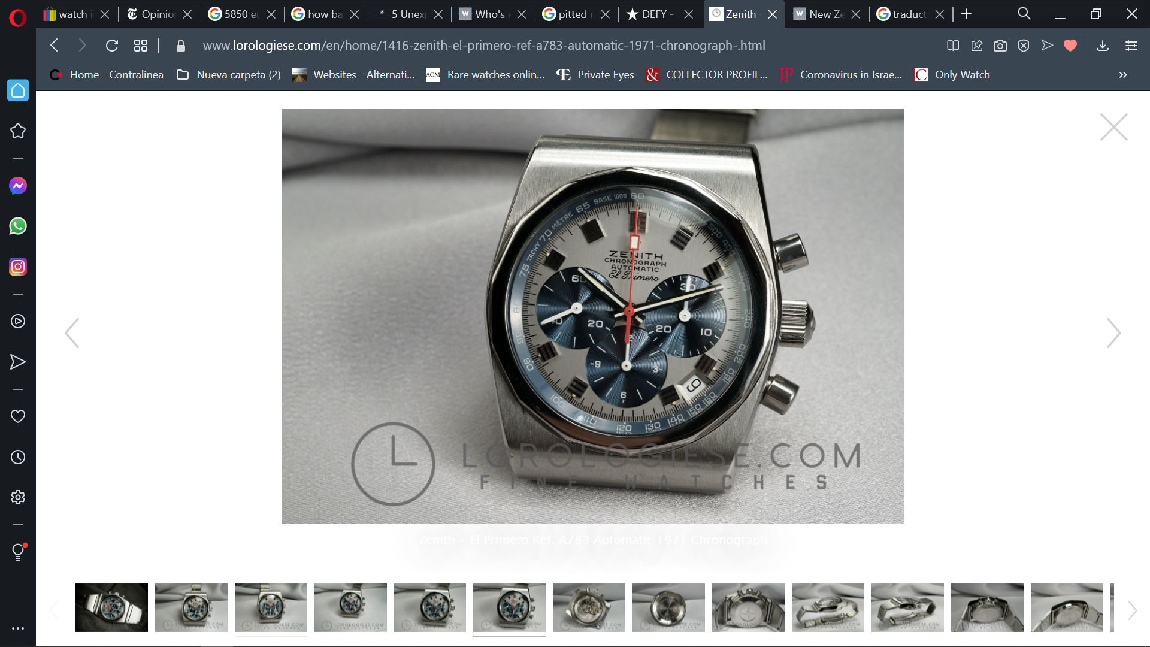This screenshot has width=1150, height=647.
Task: Click the Speed Dial grid icon
Action: pos(141,46)
